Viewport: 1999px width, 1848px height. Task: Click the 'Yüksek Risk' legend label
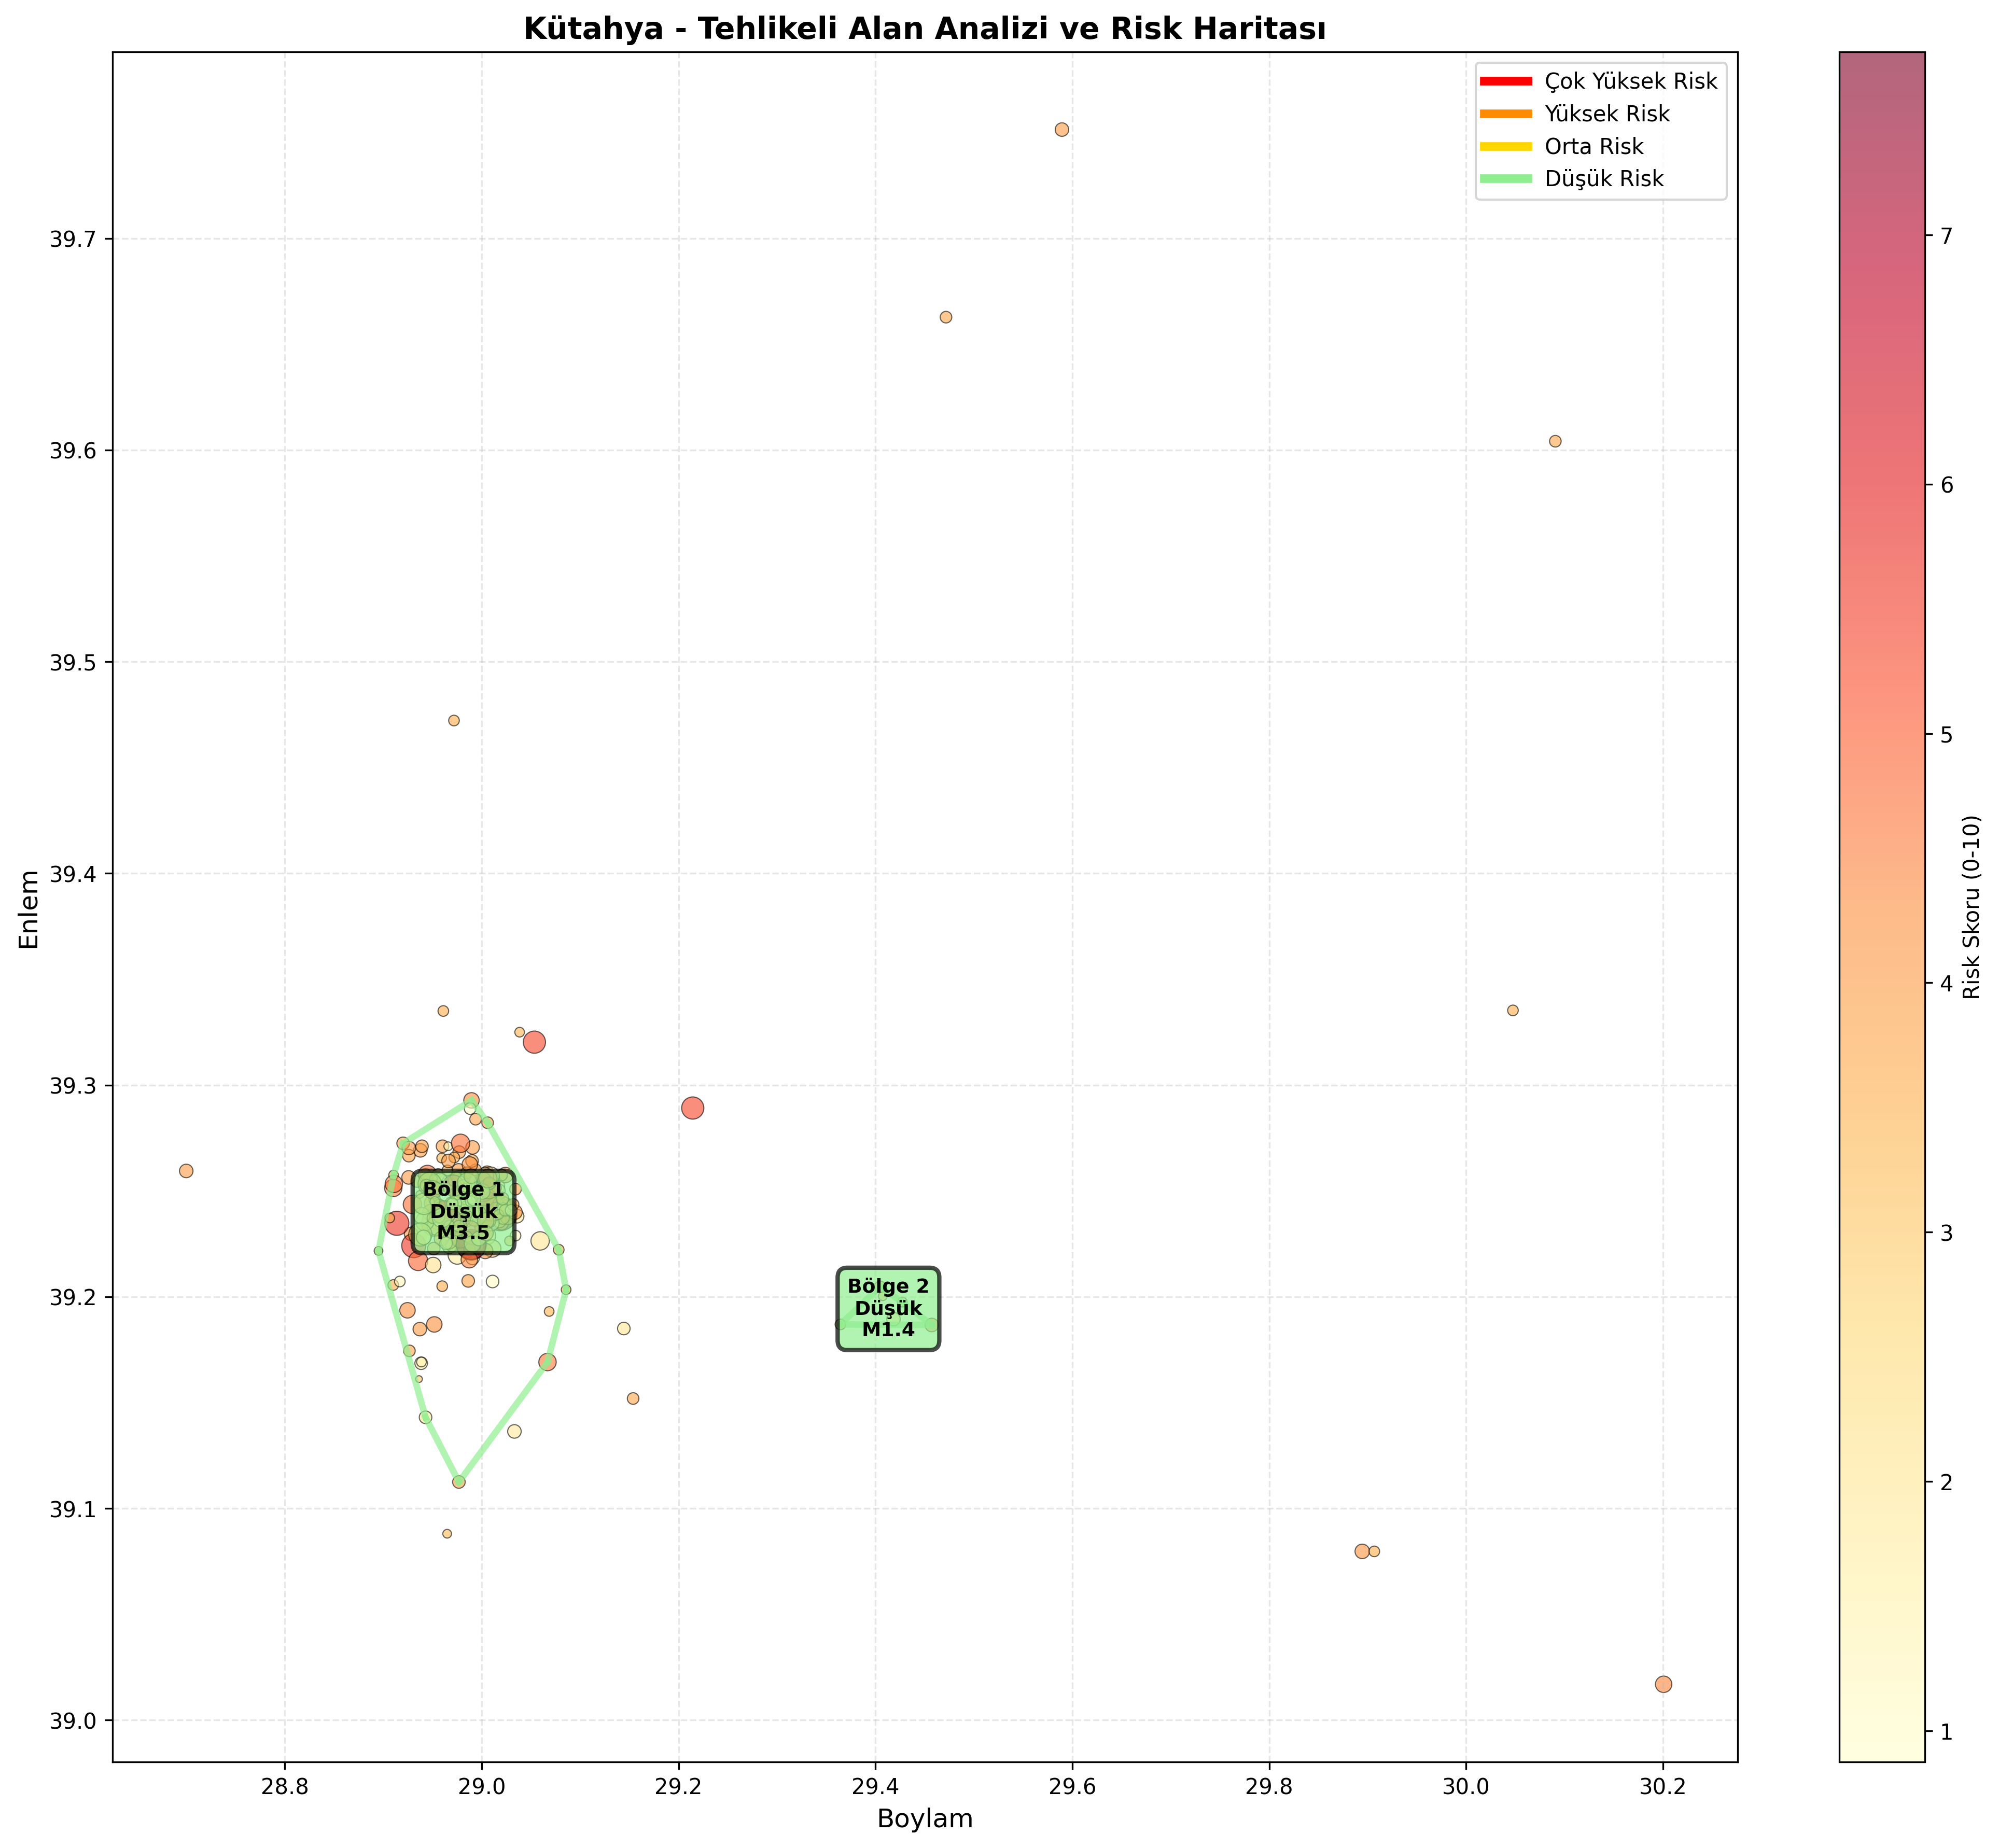click(1606, 114)
